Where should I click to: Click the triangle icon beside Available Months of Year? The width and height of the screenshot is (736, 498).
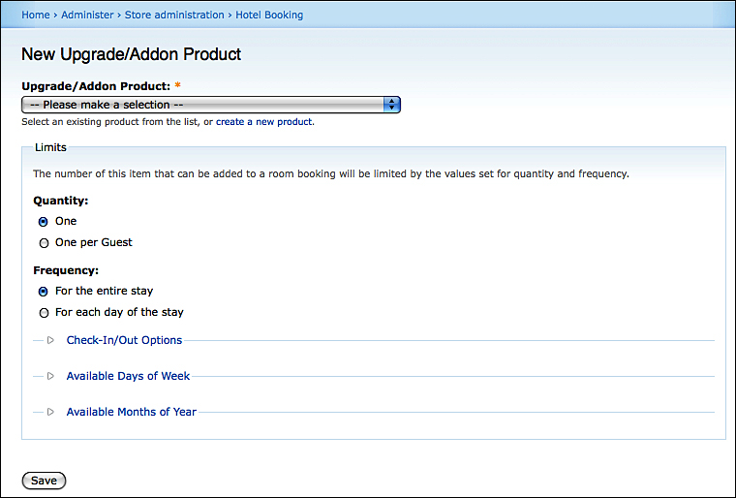click(50, 412)
